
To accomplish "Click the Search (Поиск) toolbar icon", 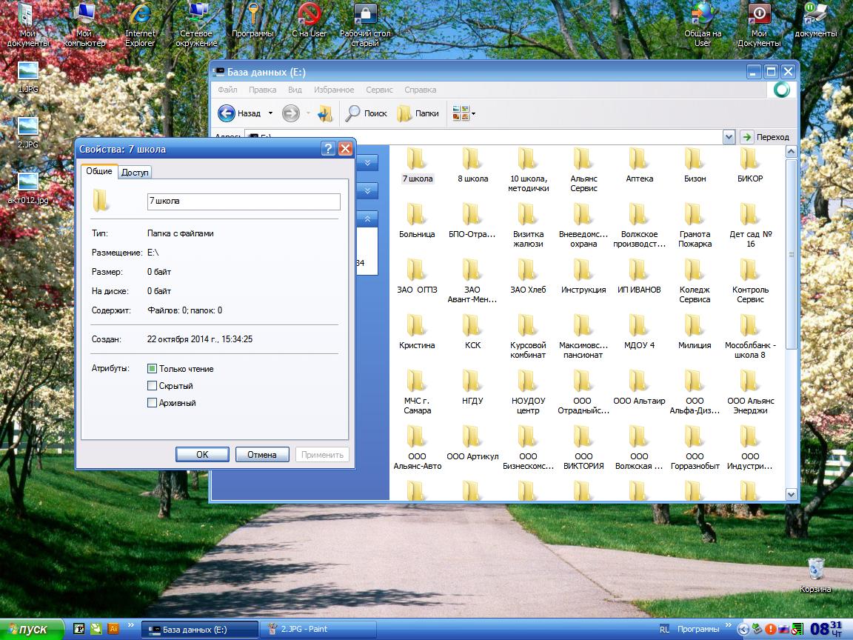I will coord(354,113).
